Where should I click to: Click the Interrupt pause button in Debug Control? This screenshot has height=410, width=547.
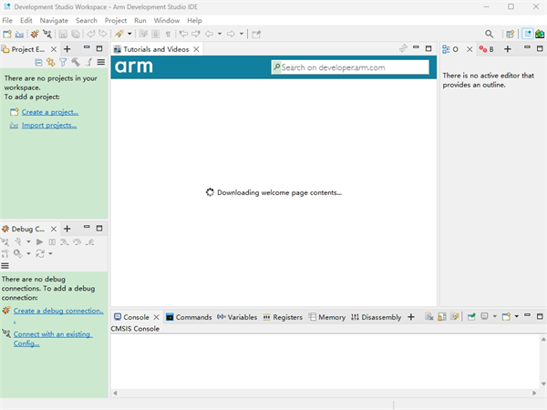[52, 242]
